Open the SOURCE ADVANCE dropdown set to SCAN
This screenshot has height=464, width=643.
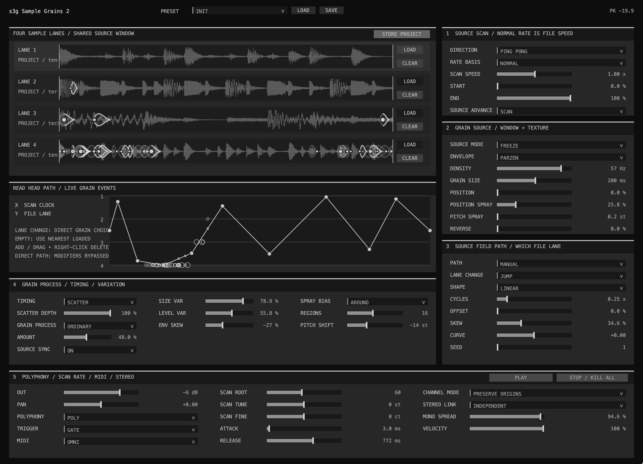[561, 111]
